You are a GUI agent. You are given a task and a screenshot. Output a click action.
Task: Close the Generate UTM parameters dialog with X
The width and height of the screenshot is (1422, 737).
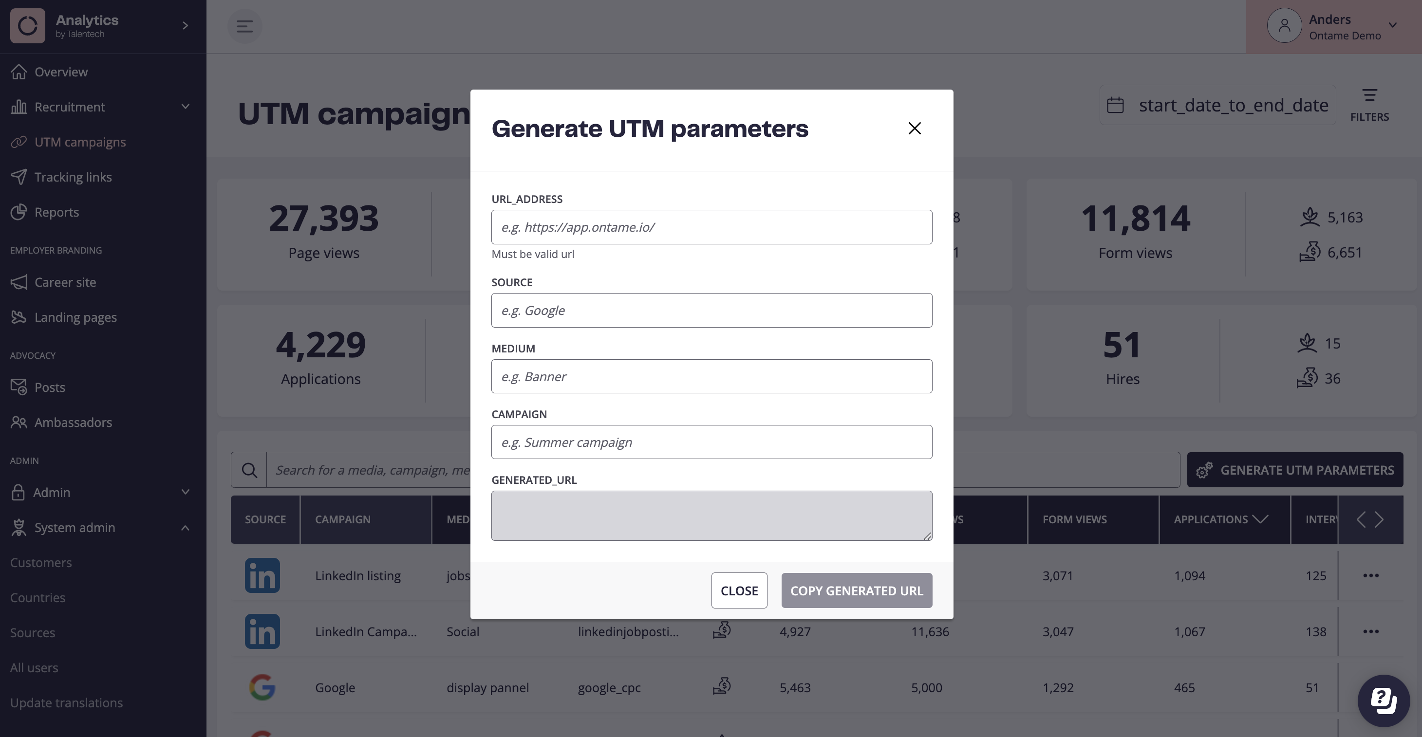click(915, 129)
